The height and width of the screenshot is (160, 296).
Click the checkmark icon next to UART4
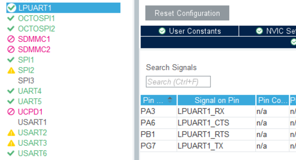(11, 91)
